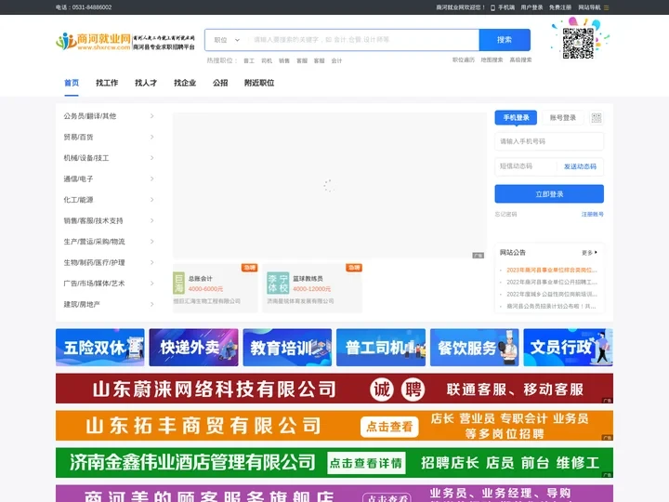This screenshot has height=502, width=669.
Task: Click 忘记密码 link
Action: tap(505, 215)
